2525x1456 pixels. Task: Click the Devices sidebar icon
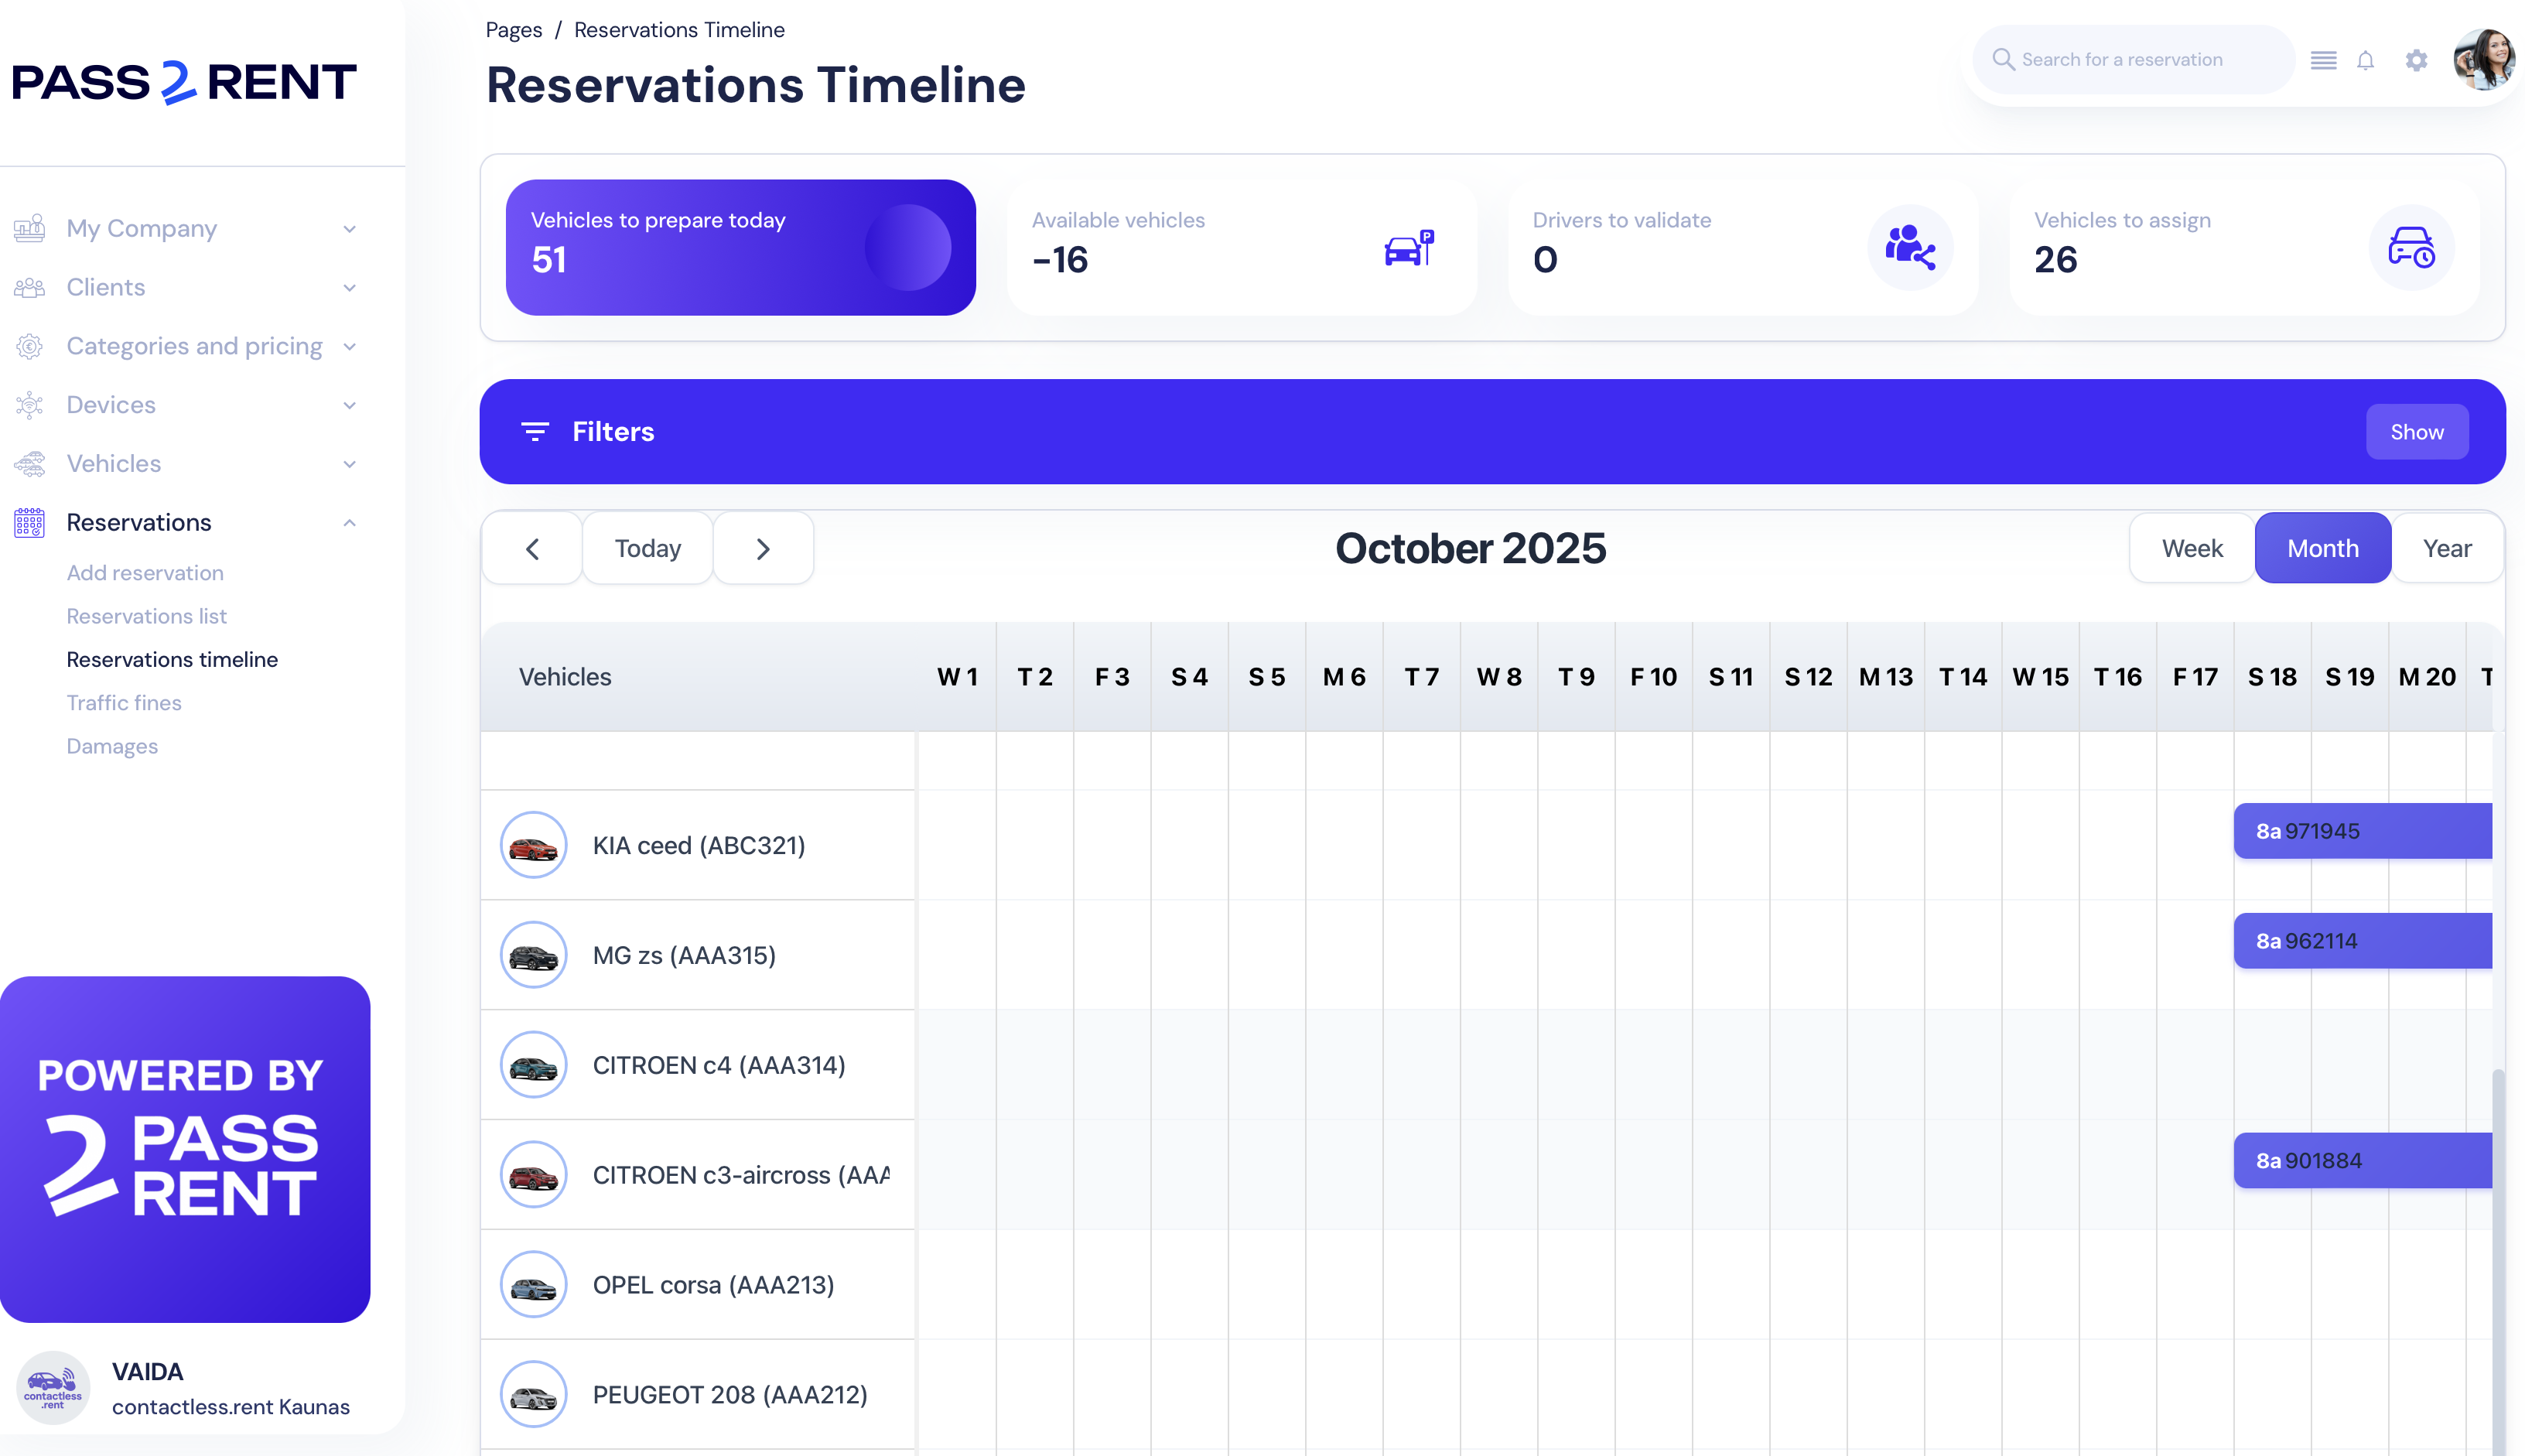29,405
